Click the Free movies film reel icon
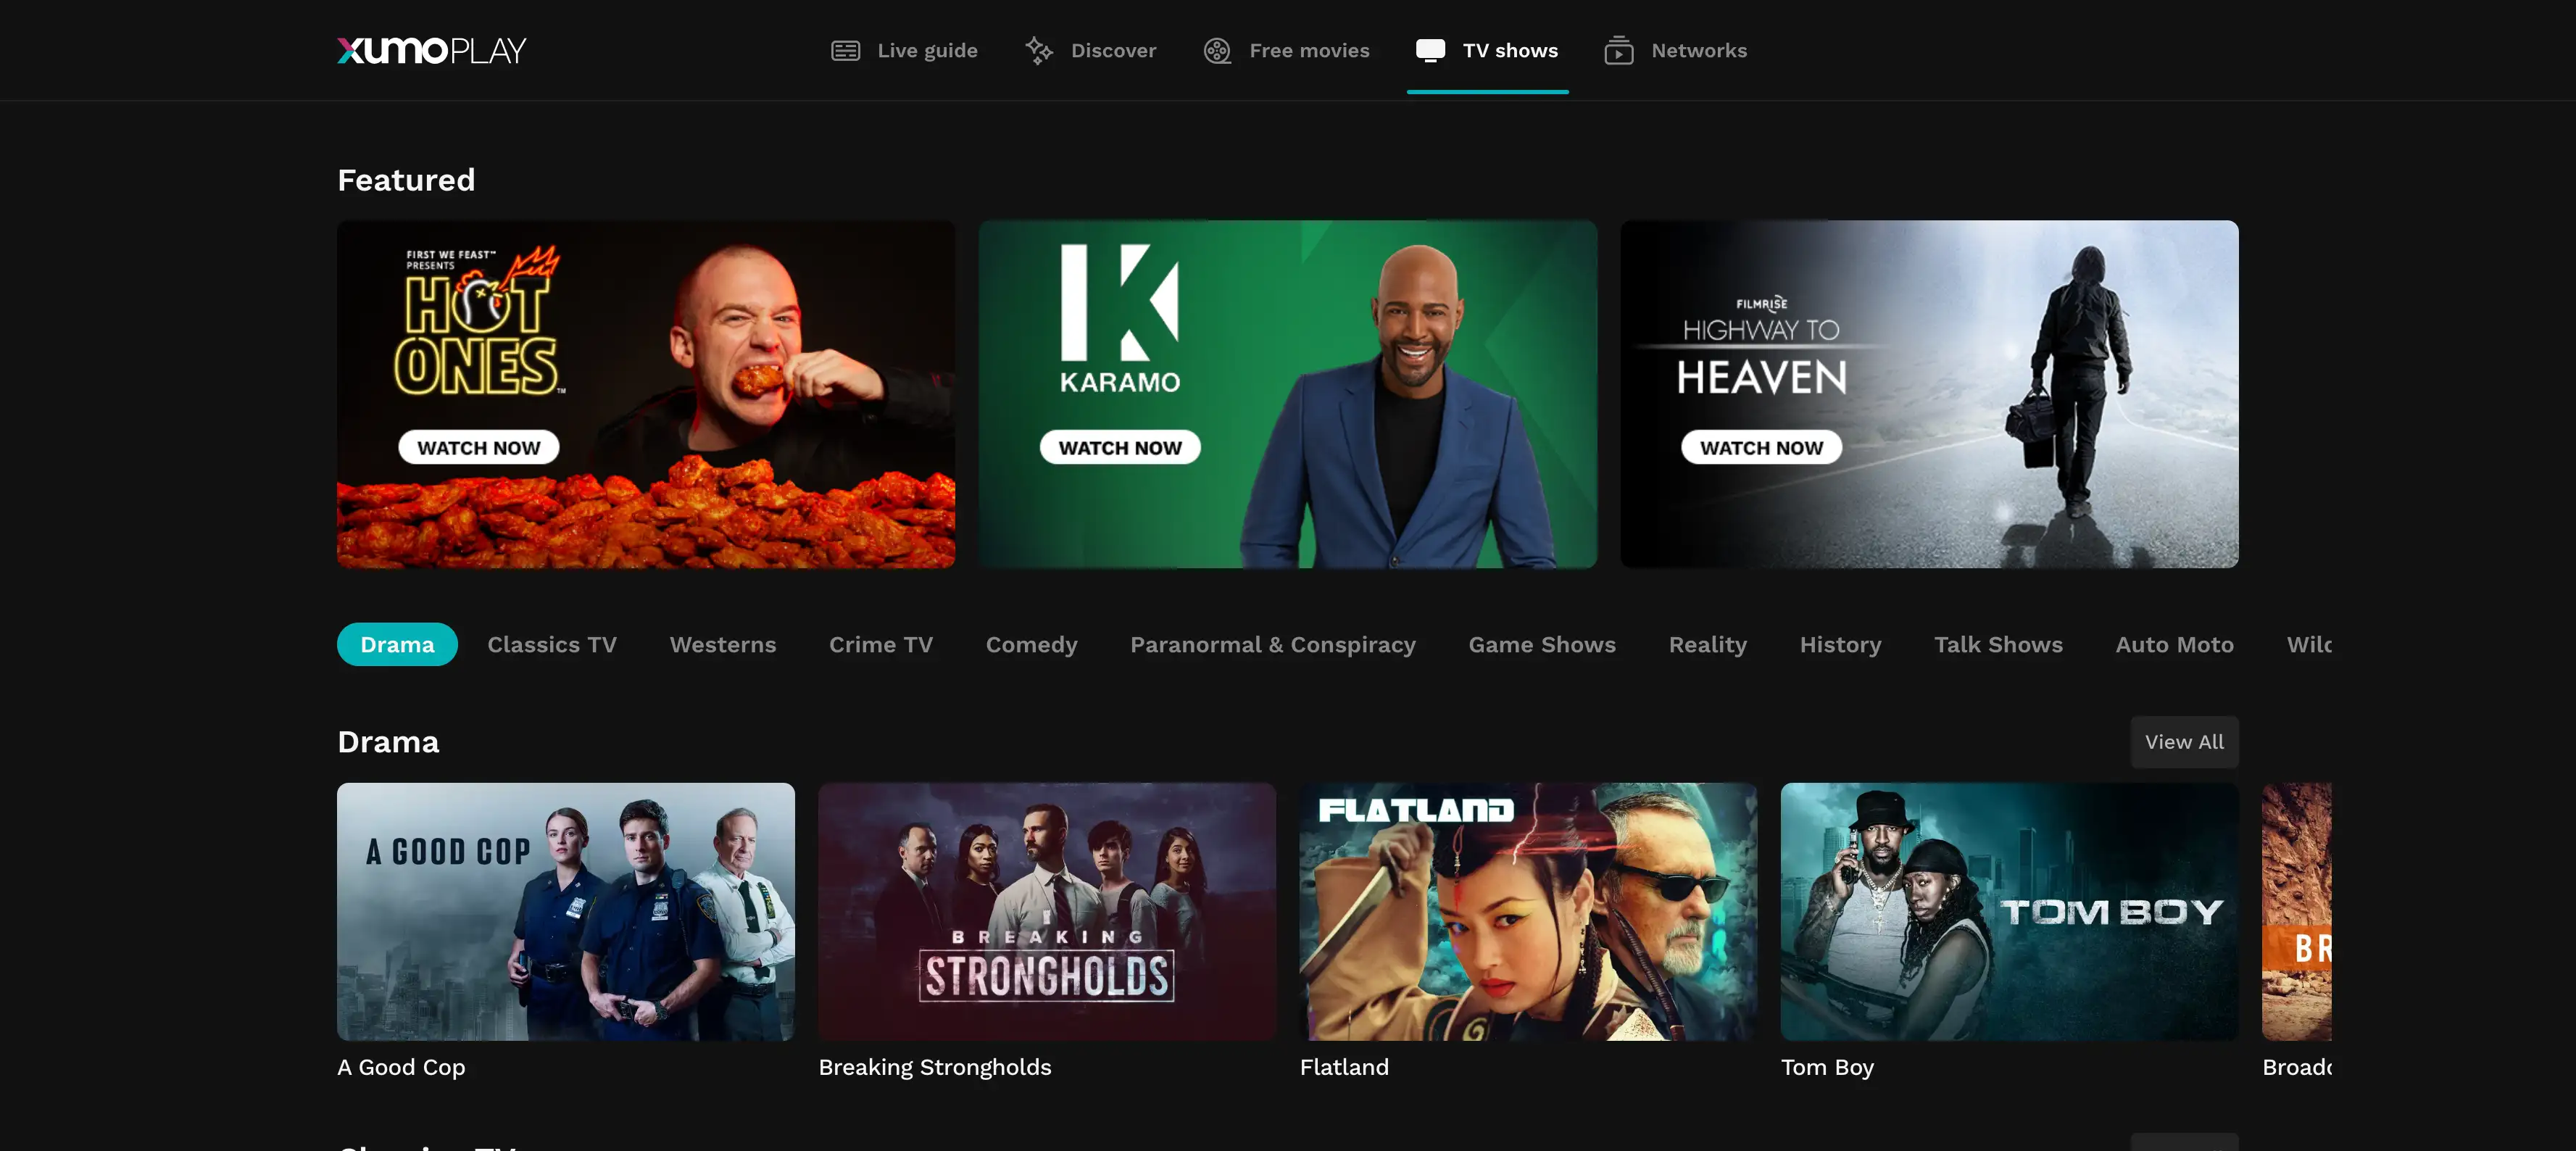 coord(1217,50)
